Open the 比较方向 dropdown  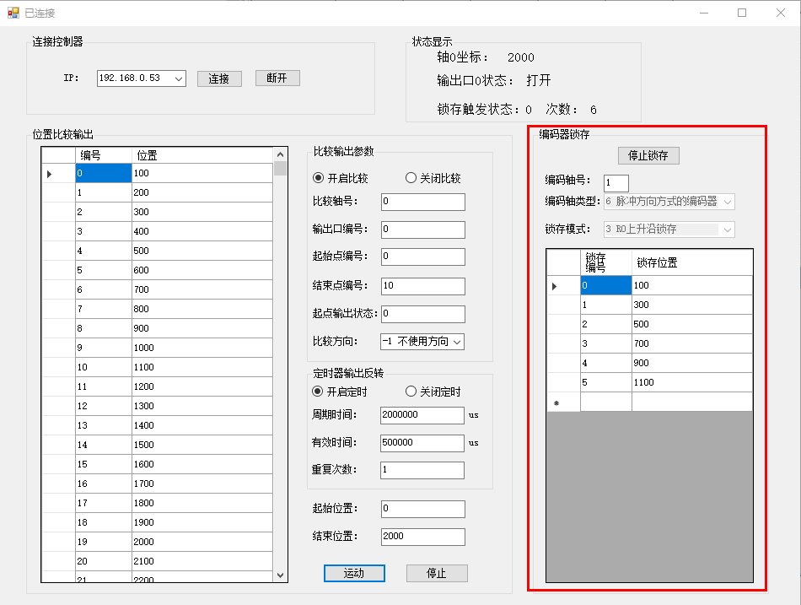coord(457,342)
